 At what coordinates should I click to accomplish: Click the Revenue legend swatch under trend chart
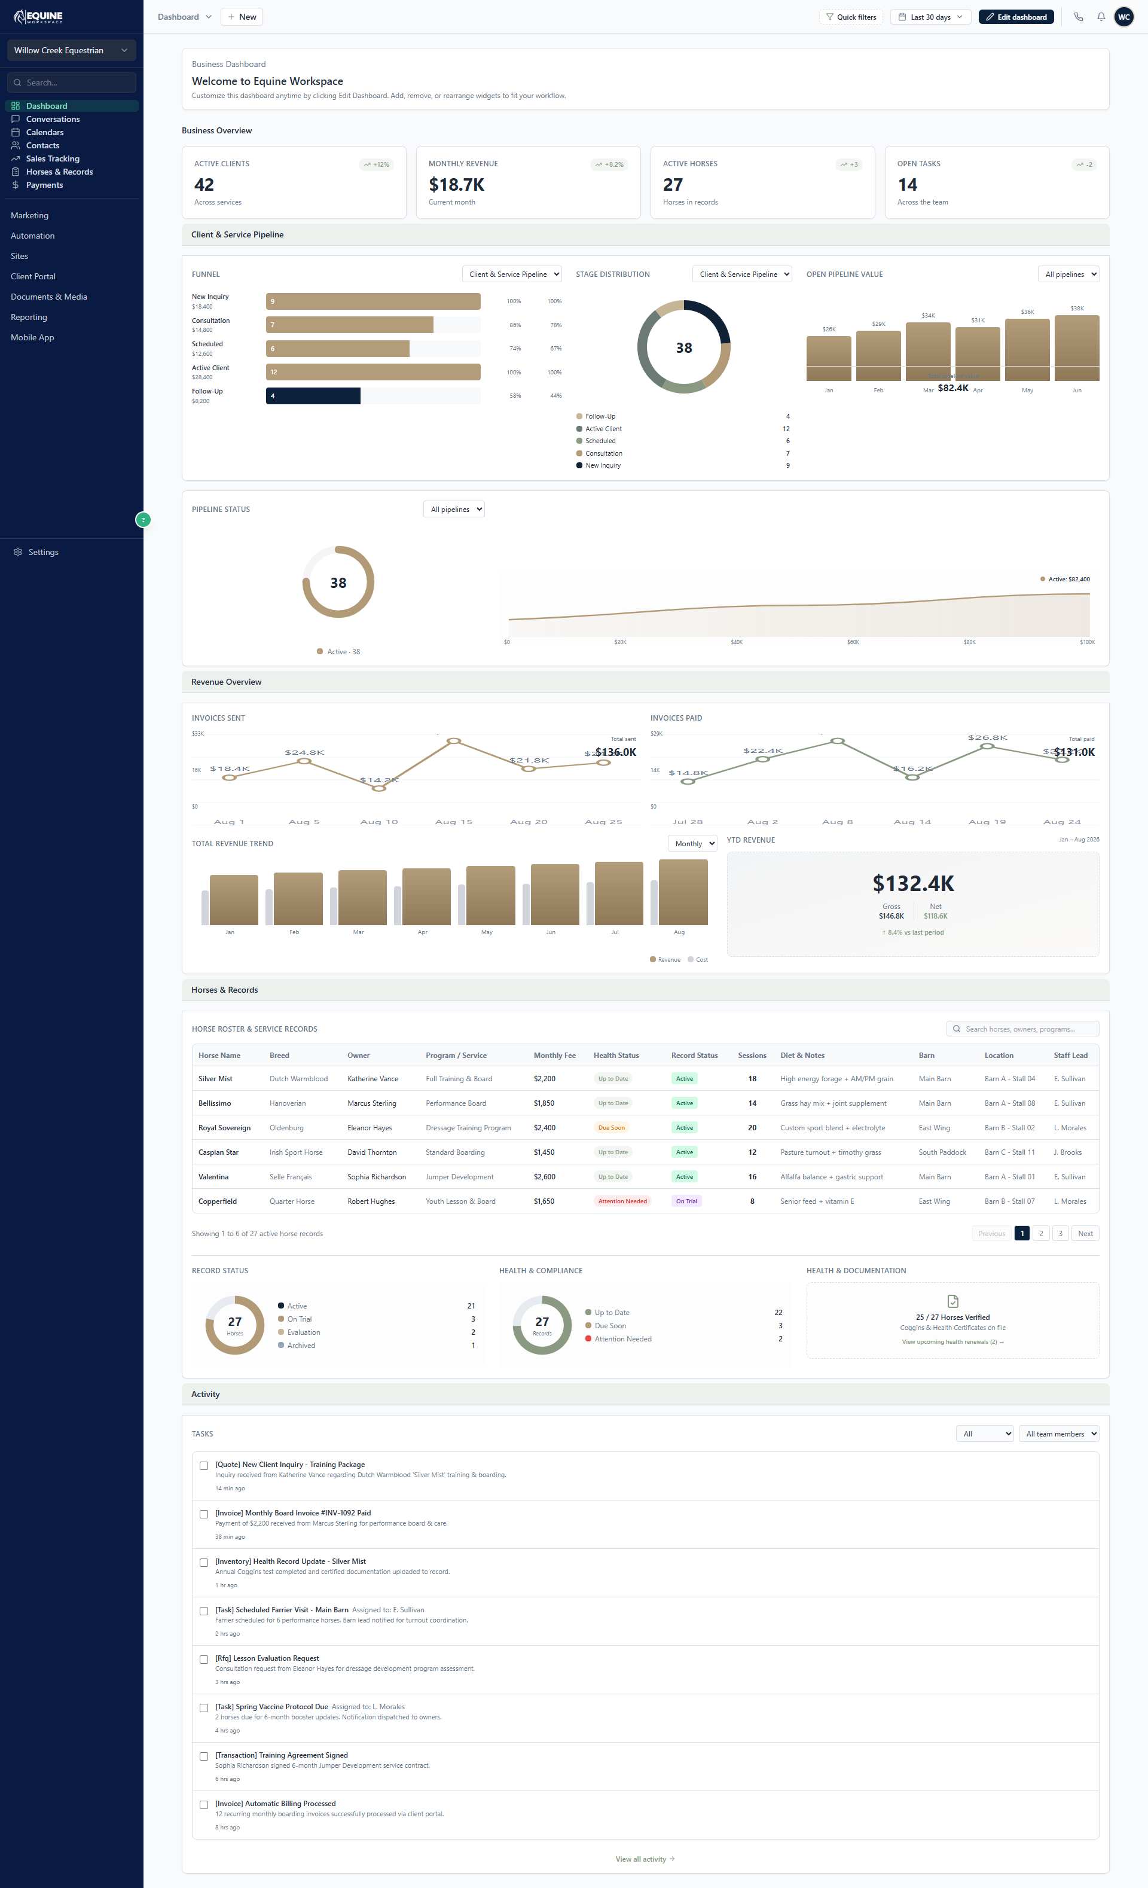point(652,959)
